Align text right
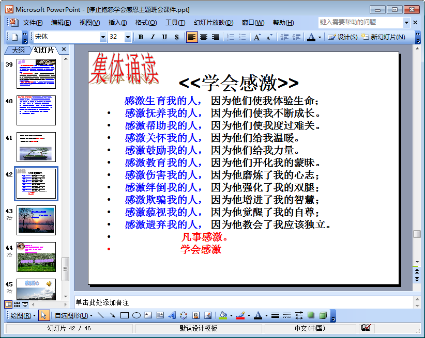Viewport: 425px width, 338px height. pos(216,37)
